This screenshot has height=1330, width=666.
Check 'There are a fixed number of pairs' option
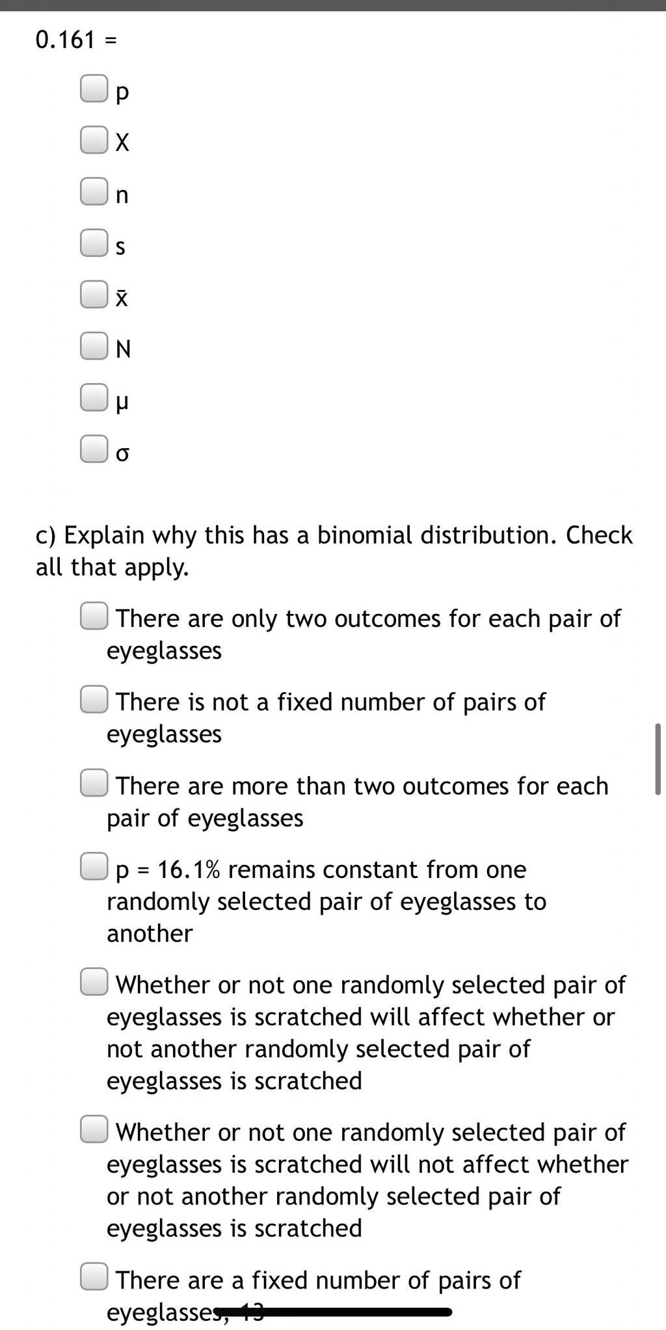(94, 1277)
